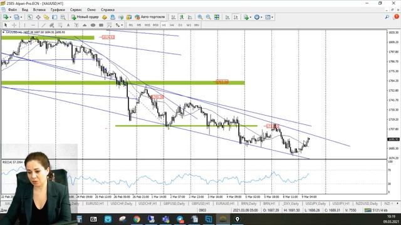Select the ellipse shape tool
Image resolution: width=401 pixels, height=225 pixels.
pyautogui.click(x=93, y=25)
